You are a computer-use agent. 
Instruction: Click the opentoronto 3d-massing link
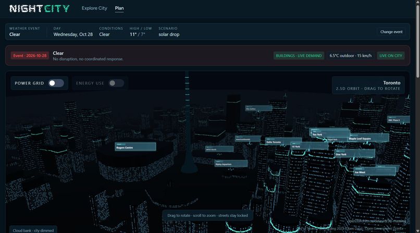point(377,221)
